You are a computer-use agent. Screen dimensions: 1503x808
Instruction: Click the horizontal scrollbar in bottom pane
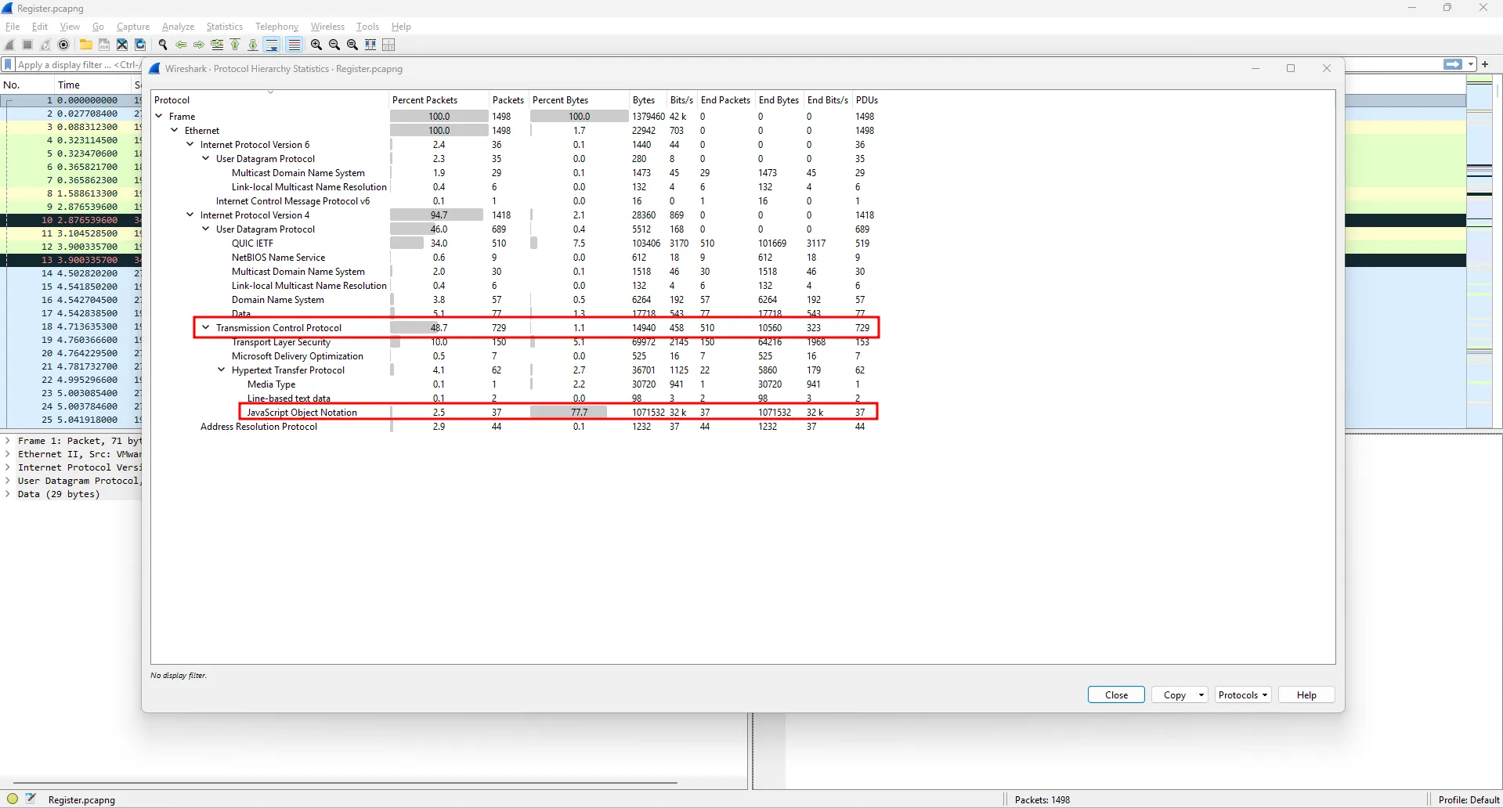(345, 782)
